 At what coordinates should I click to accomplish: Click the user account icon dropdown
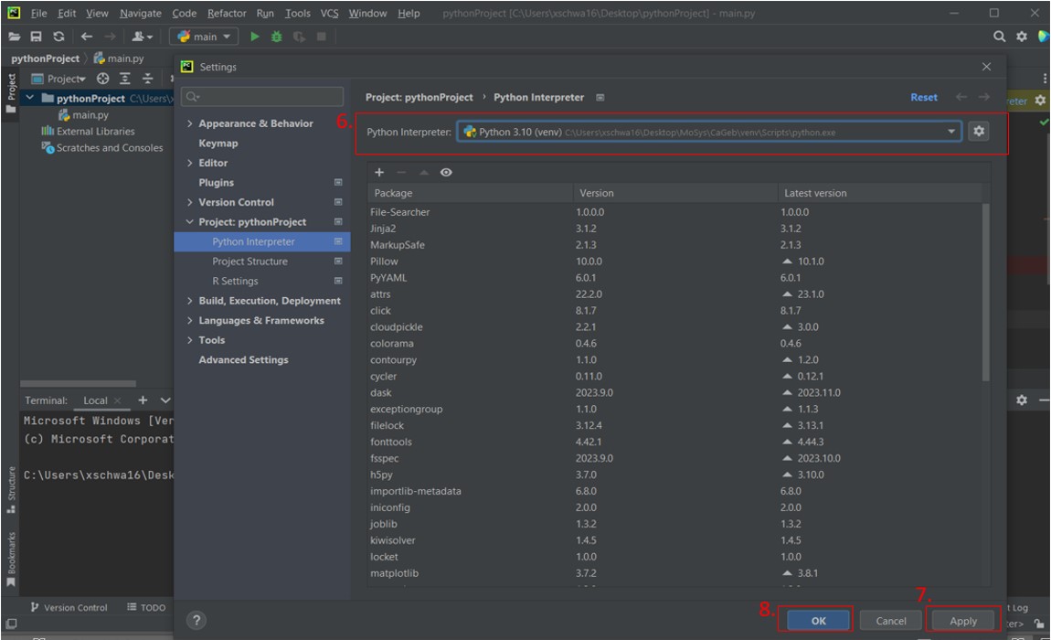[x=142, y=37]
